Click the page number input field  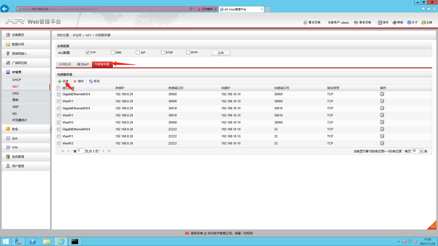pos(81,151)
